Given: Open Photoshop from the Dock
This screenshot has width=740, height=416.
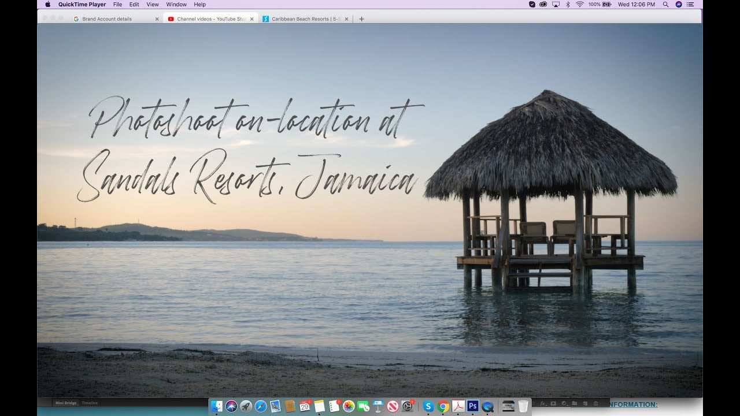Looking at the screenshot, I should pyautogui.click(x=473, y=406).
